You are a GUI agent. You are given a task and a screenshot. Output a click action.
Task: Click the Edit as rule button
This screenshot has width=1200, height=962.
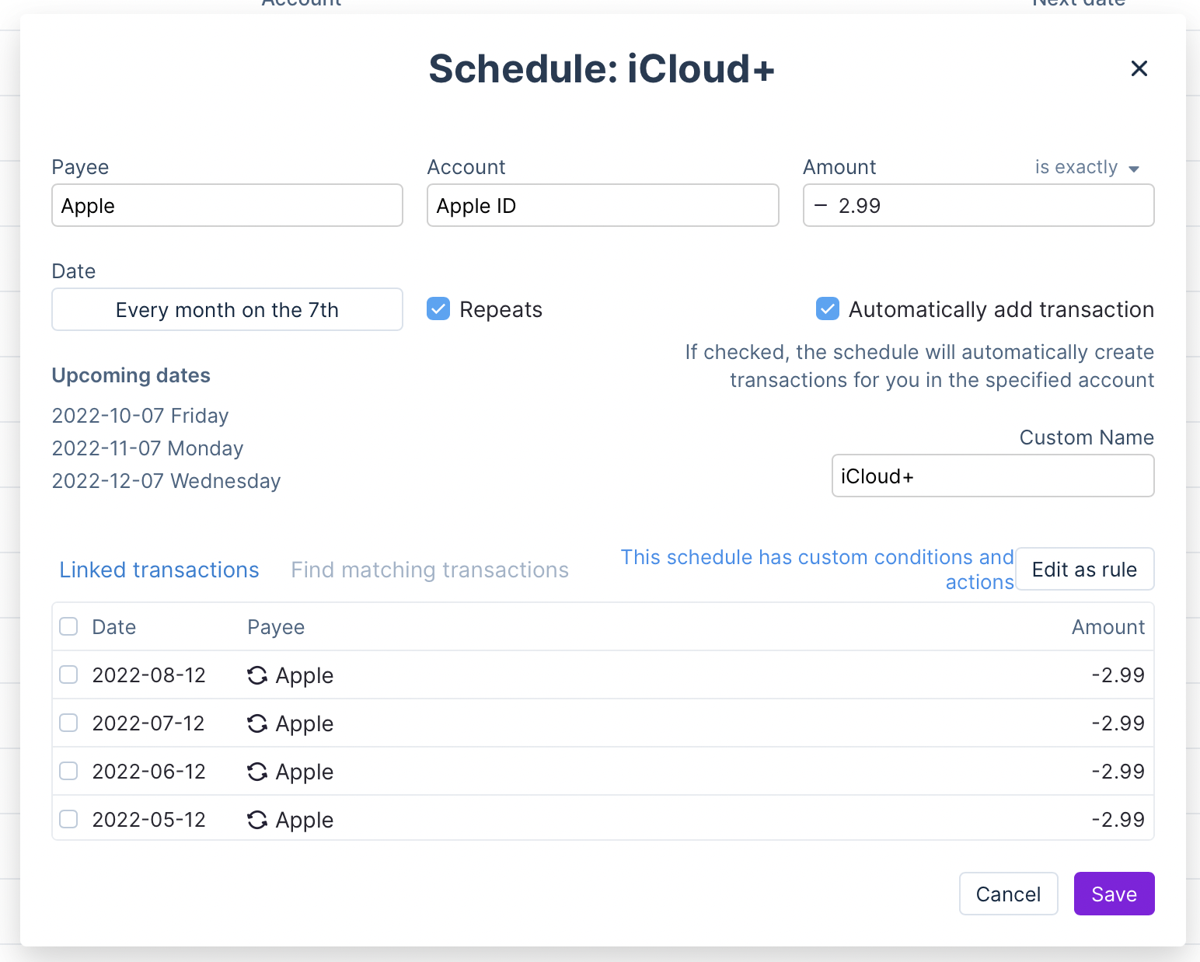pyautogui.click(x=1084, y=569)
